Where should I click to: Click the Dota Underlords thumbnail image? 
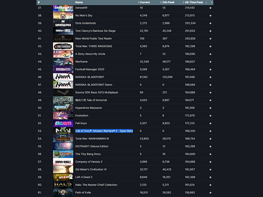click(63, 23)
